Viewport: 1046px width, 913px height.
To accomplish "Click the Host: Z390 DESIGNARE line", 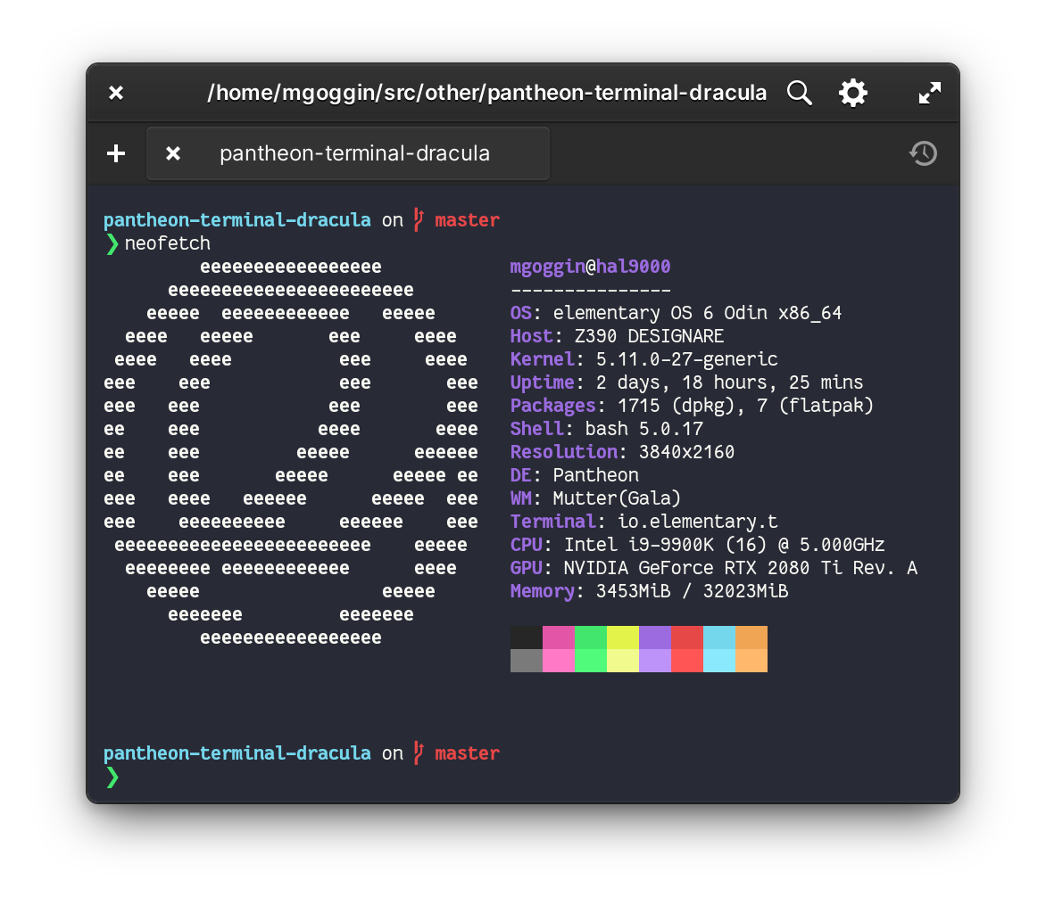I will (617, 336).
